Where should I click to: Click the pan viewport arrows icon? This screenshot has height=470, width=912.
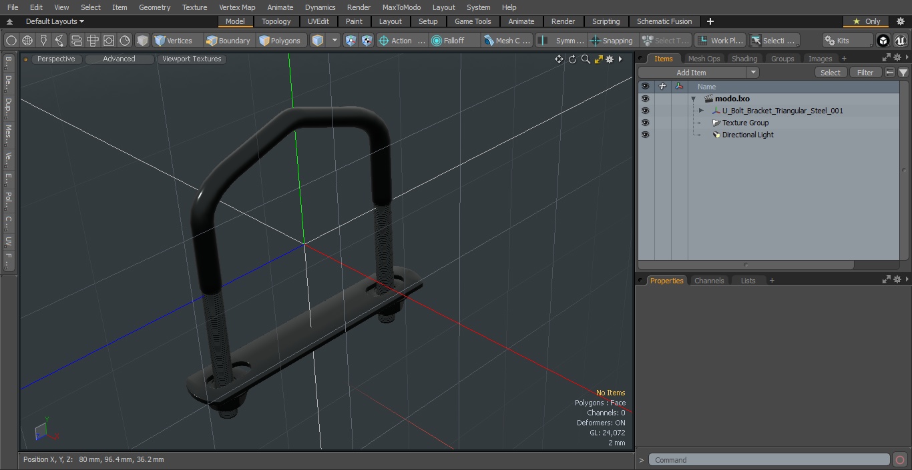[x=559, y=59]
